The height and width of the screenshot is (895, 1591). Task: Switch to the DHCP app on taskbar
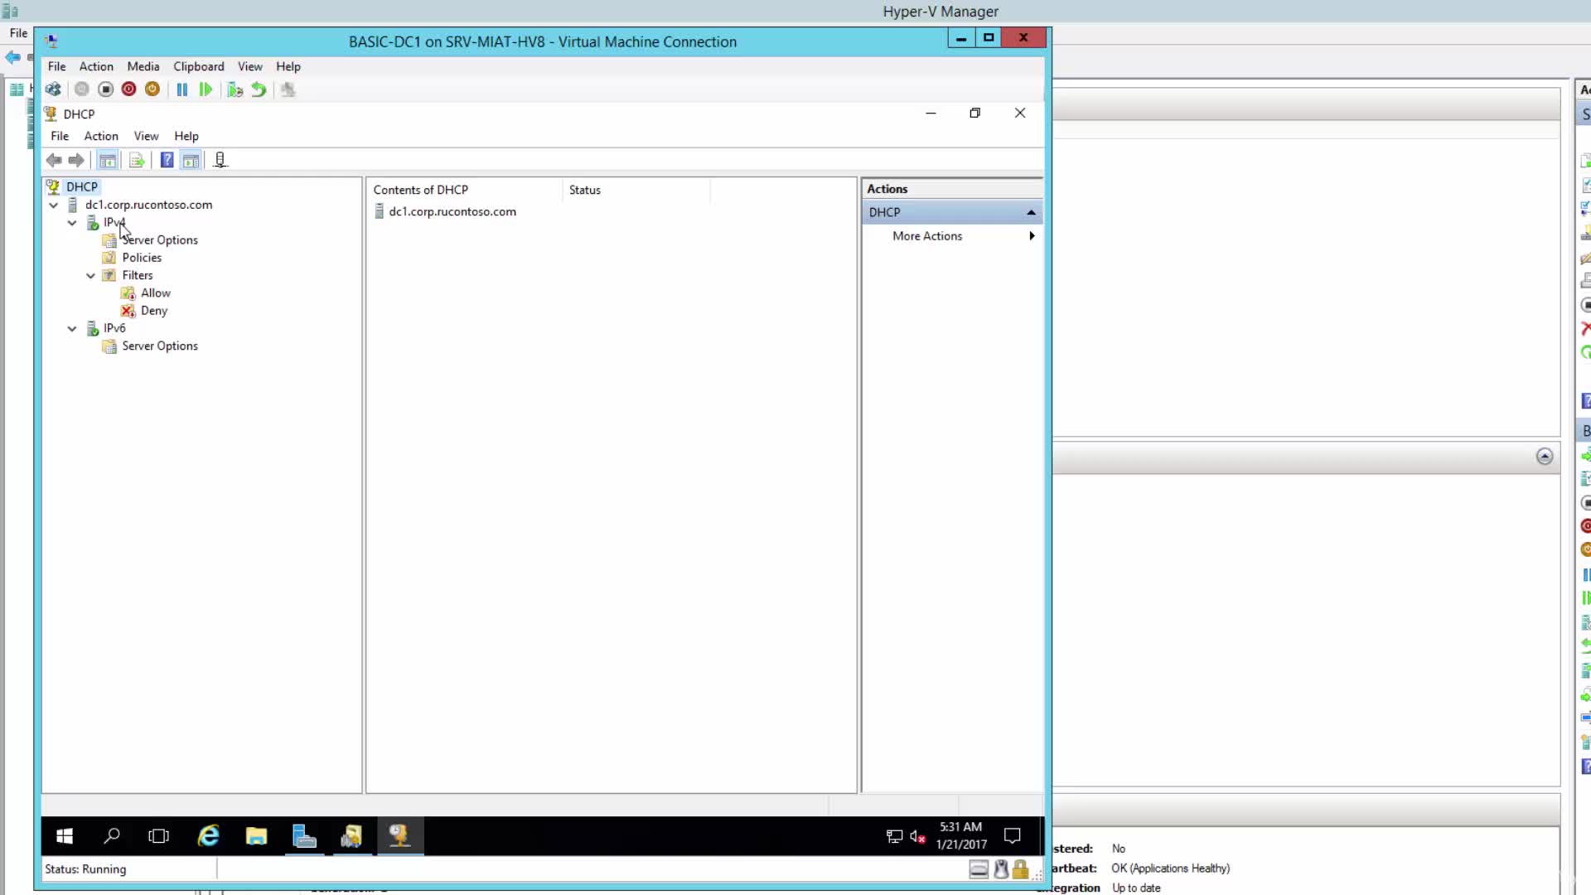400,836
